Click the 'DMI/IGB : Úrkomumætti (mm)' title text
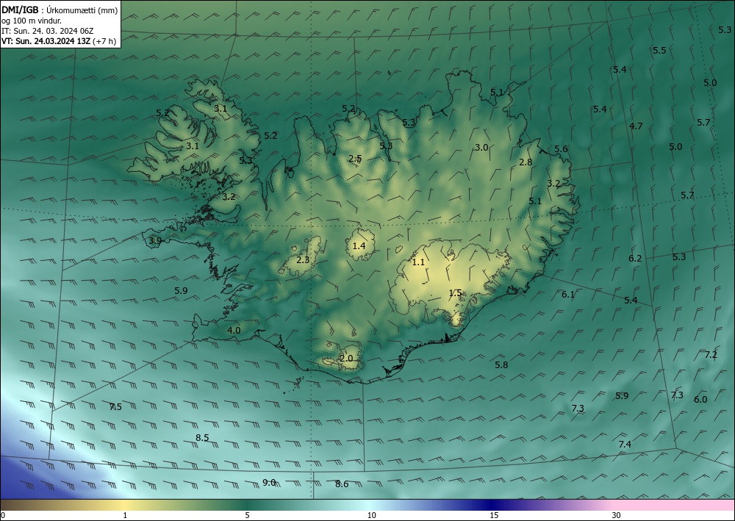Image resolution: width=735 pixels, height=521 pixels. pos(60,10)
